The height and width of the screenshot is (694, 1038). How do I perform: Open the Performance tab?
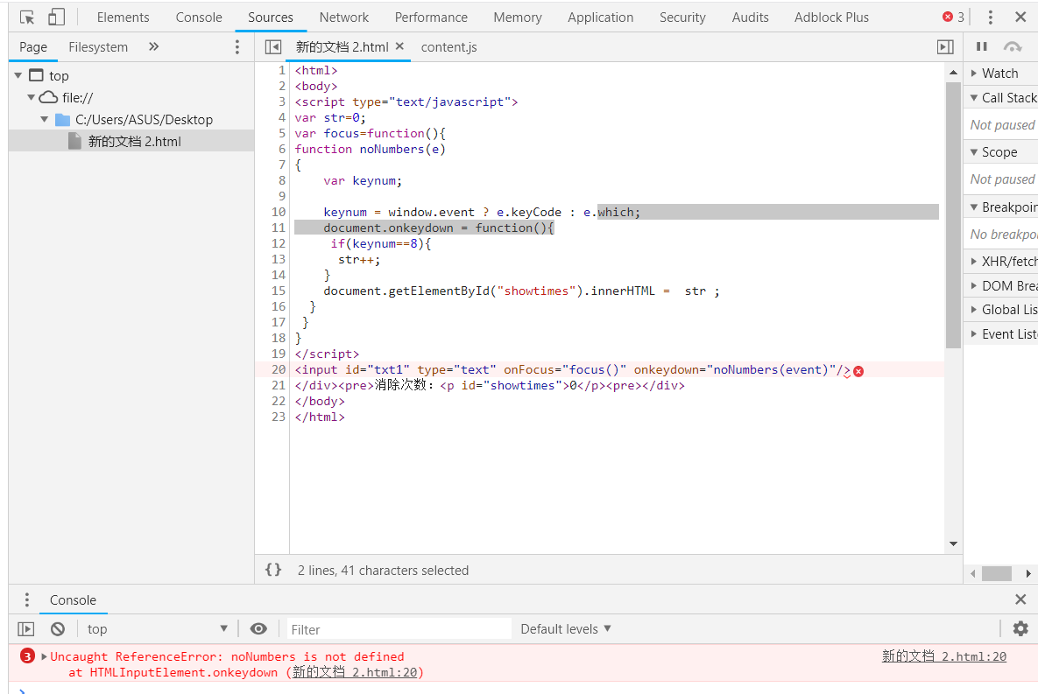pyautogui.click(x=431, y=18)
